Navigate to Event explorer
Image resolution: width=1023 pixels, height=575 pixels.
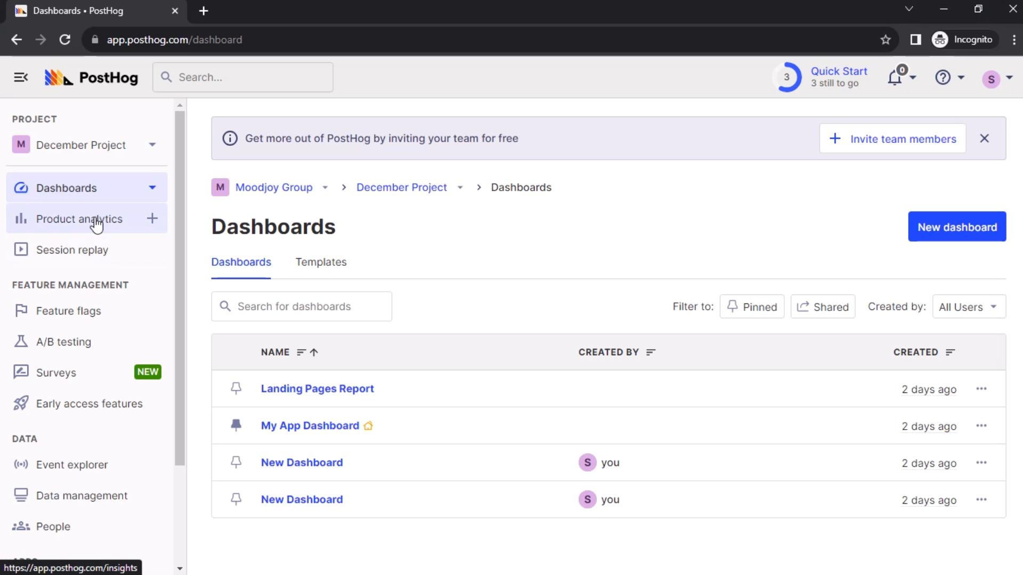tap(72, 464)
